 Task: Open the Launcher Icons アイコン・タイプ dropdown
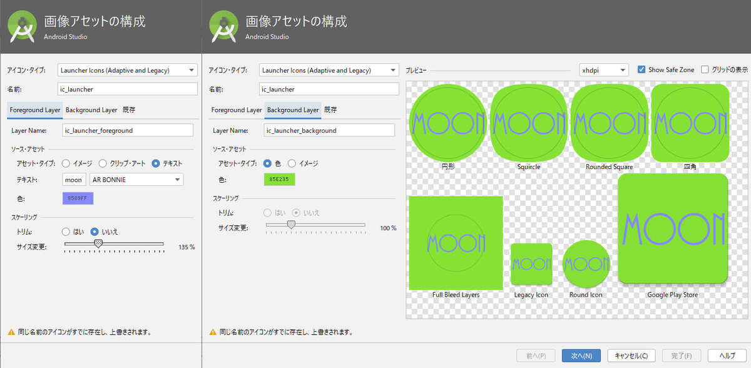pos(127,69)
